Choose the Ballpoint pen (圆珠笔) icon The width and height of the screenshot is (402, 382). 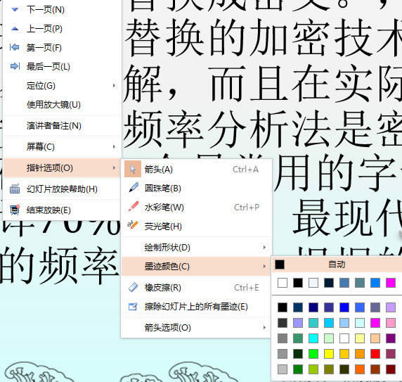point(134,188)
